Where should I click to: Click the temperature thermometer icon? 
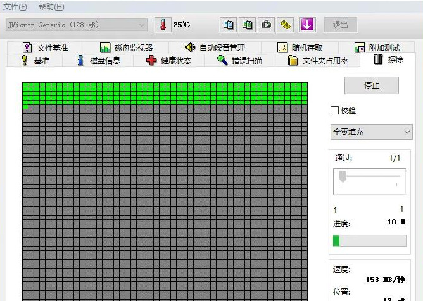pos(163,25)
